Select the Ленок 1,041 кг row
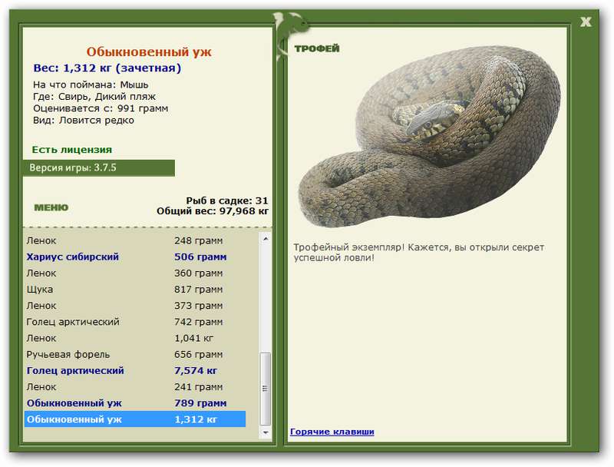Image resolution: width=614 pixels, height=467 pixels. coord(136,338)
